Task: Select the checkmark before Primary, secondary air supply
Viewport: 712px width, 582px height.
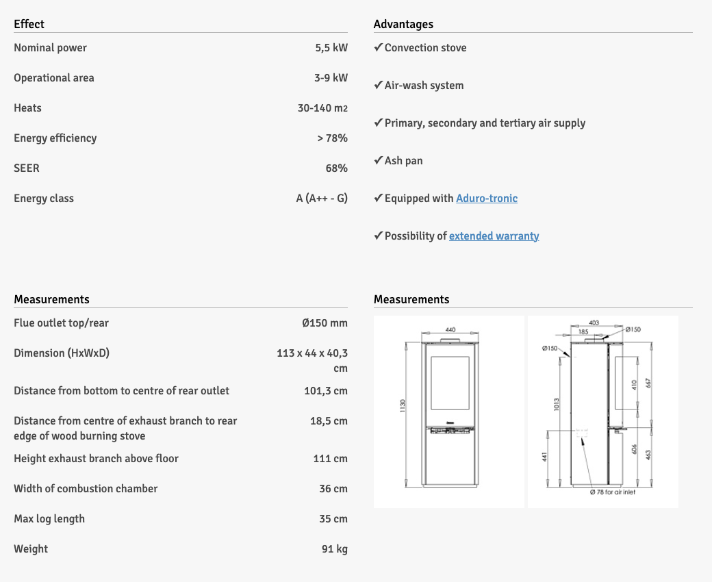Action: [x=378, y=123]
